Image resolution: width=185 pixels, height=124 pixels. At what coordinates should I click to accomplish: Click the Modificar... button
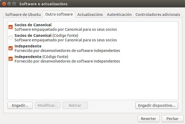tap(48, 105)
